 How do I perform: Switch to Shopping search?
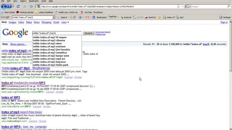click(46, 22)
